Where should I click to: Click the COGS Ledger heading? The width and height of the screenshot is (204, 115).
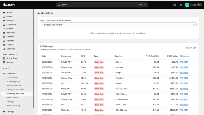(47, 46)
